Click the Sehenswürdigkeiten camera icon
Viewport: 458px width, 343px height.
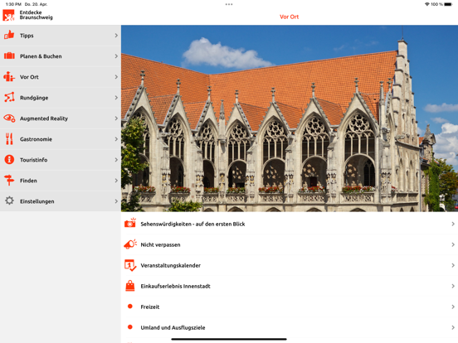click(x=130, y=223)
